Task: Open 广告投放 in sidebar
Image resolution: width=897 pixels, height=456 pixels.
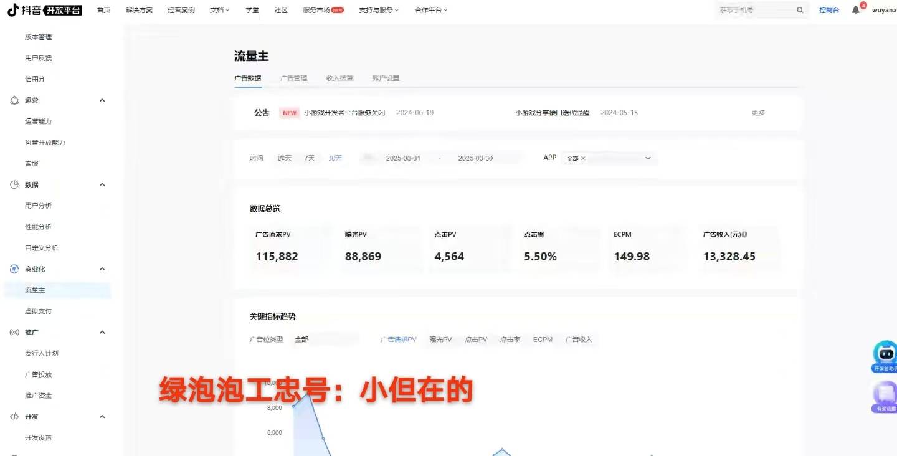Action: pyautogui.click(x=39, y=374)
